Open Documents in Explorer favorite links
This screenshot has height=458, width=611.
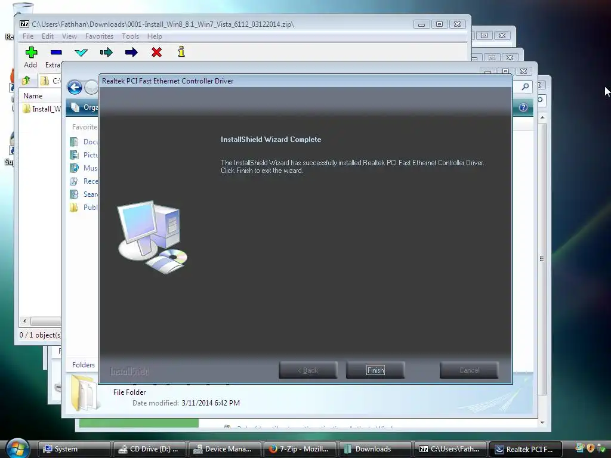(84, 142)
